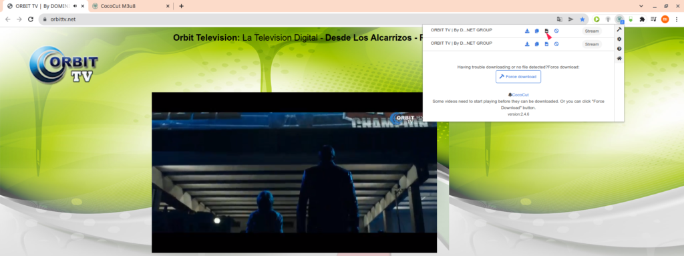Image resolution: width=684 pixels, height=256 pixels.
Task: Open the Chrome three-dot menu
Action: coord(677,19)
